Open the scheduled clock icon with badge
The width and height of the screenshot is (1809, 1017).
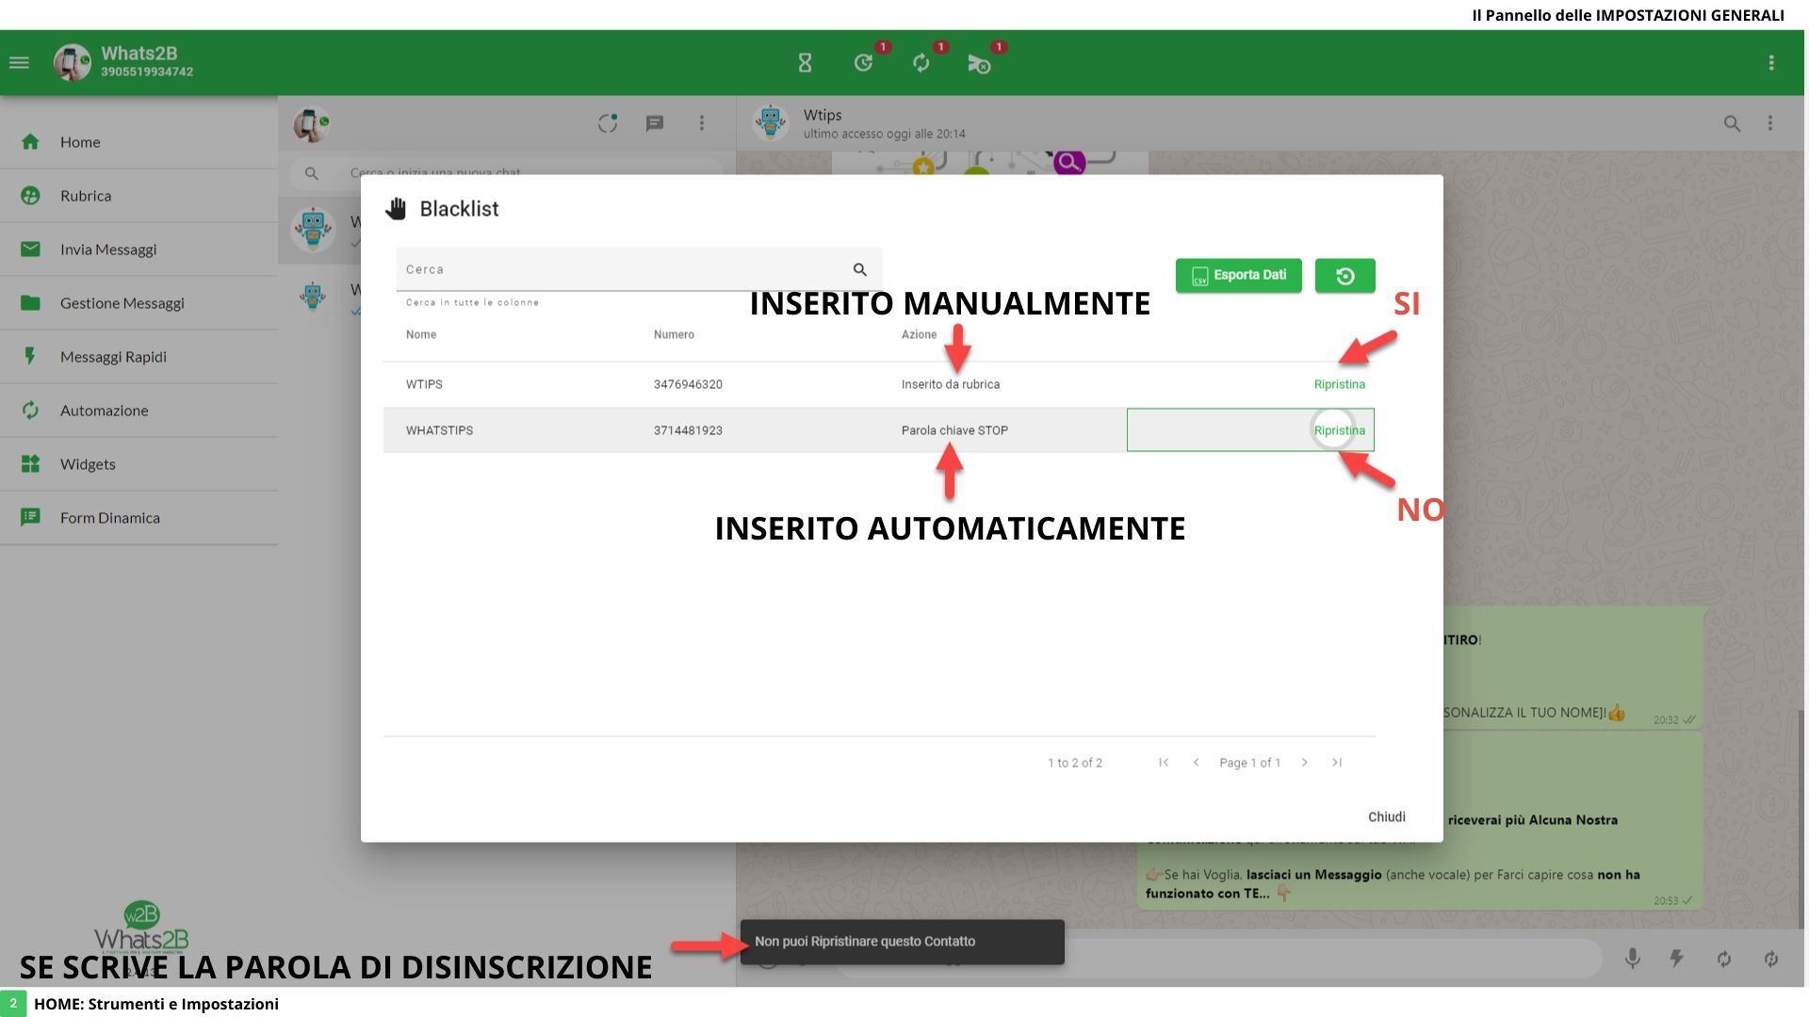pos(864,63)
